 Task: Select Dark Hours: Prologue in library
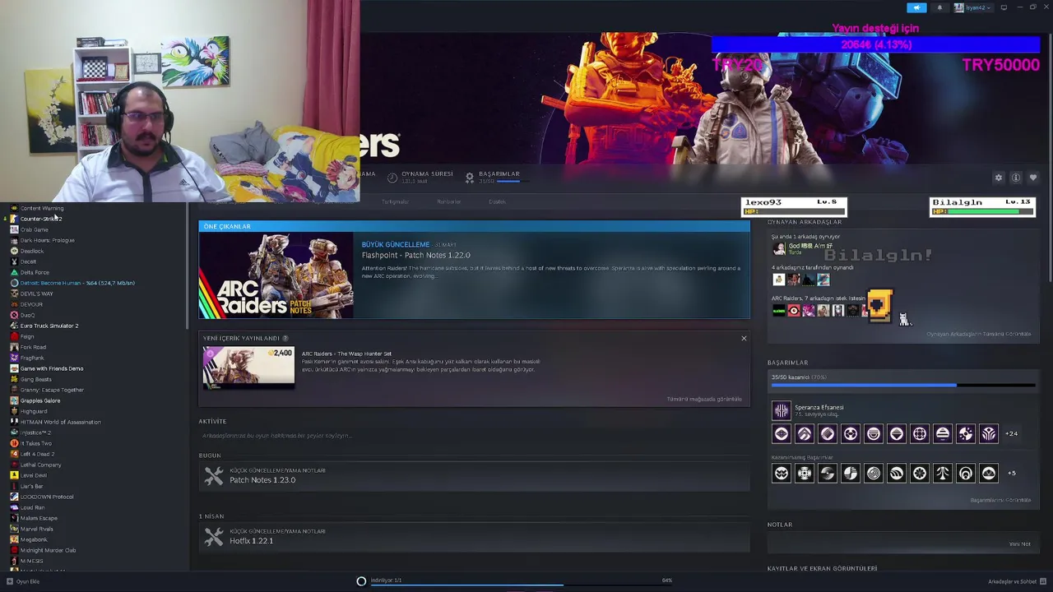(x=47, y=240)
